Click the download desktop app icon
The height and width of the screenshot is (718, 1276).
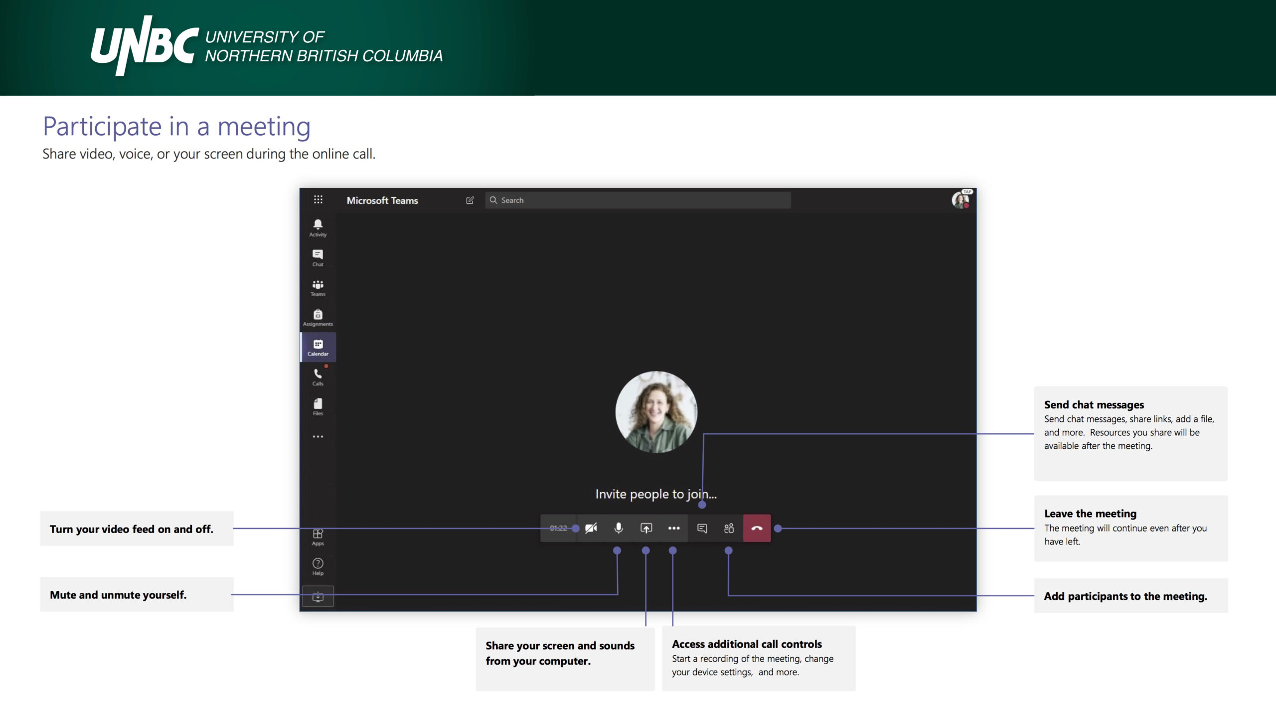(x=318, y=596)
